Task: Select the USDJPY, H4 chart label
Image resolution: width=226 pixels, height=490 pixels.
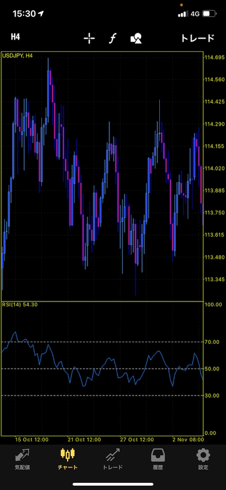Action: 17,56
